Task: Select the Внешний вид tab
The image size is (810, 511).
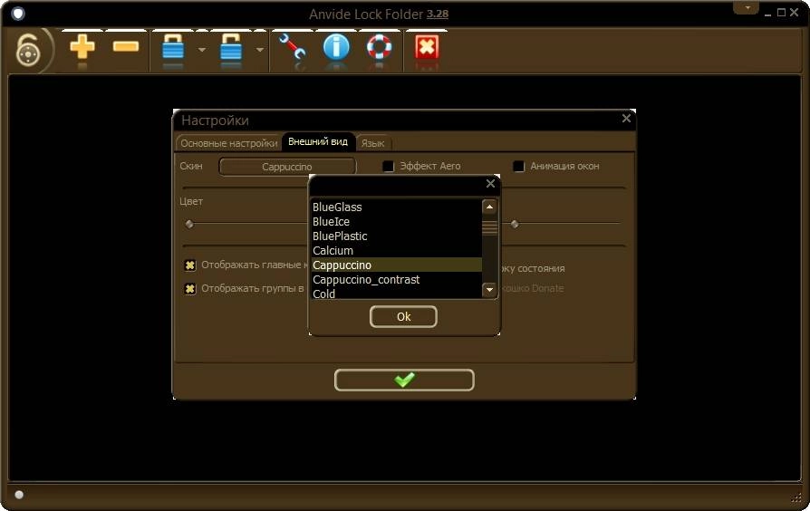Action: coord(318,141)
